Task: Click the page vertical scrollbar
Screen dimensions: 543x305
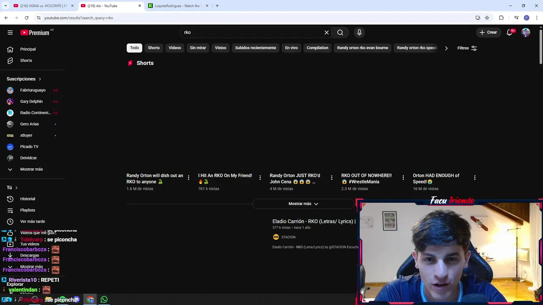Action: [x=540, y=47]
